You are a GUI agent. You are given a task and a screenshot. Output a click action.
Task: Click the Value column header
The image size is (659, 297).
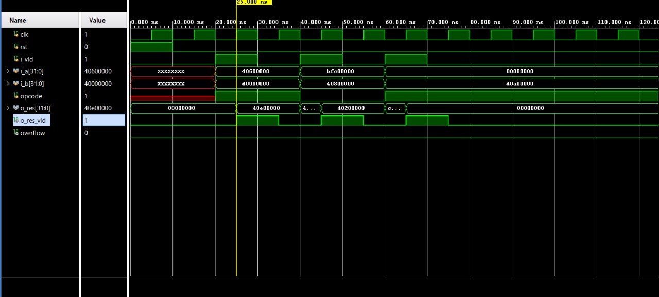point(97,21)
